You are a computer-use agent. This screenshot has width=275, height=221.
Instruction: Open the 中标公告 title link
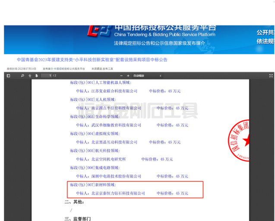pyautogui.click(x=92, y=60)
